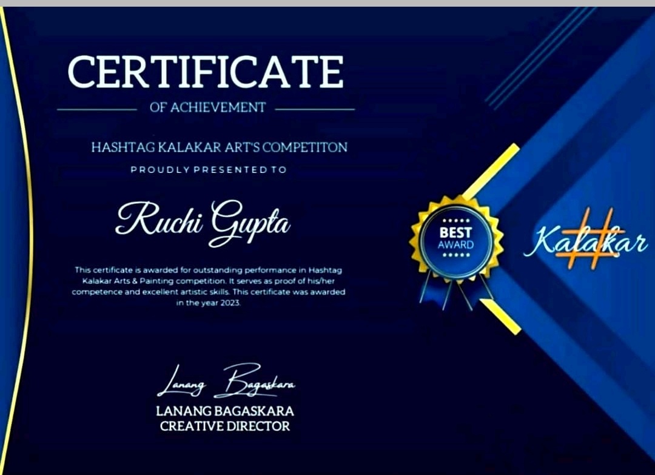Image resolution: width=655 pixels, height=475 pixels.
Task: Select the large CERTIFICATE heading
Action: pos(206,72)
